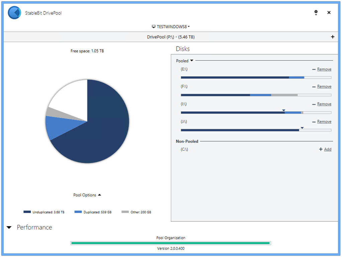Click the Performance heading text

coord(34,227)
